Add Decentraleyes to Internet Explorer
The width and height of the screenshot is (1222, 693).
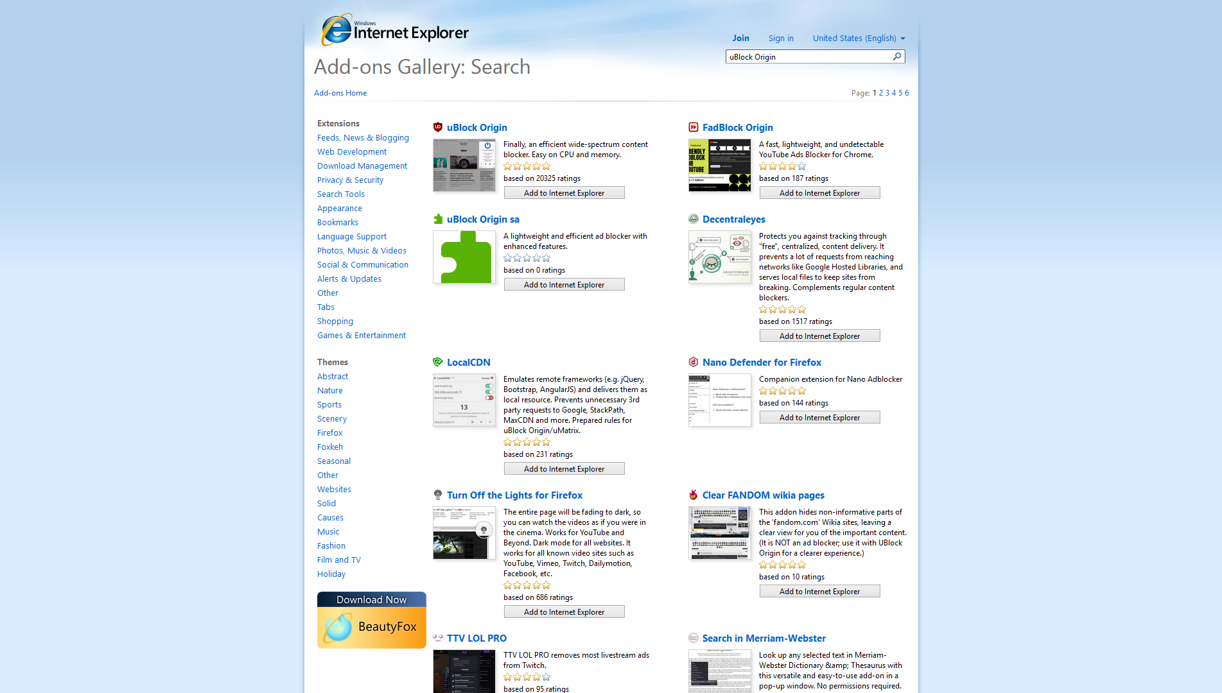coord(819,336)
